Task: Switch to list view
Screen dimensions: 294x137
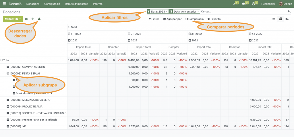Action: [x=274, y=19]
